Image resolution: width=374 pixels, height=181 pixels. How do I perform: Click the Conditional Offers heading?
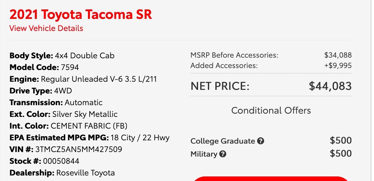(x=271, y=110)
